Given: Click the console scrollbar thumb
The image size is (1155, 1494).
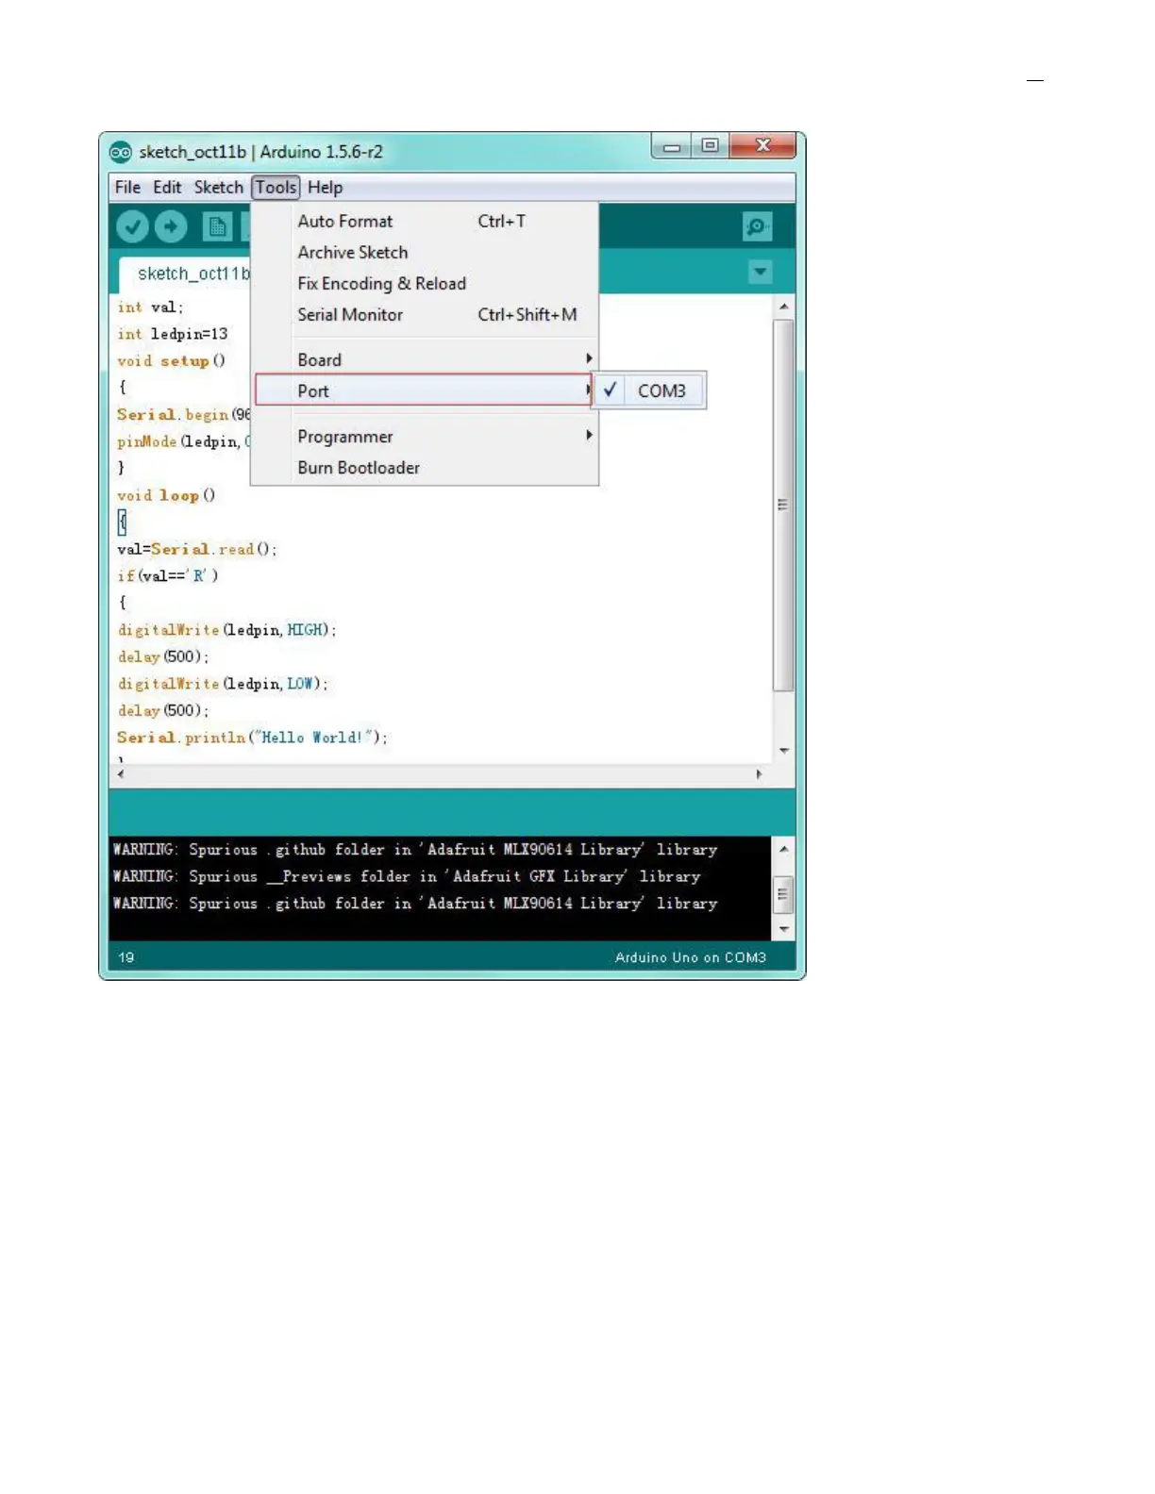Looking at the screenshot, I should click(783, 894).
